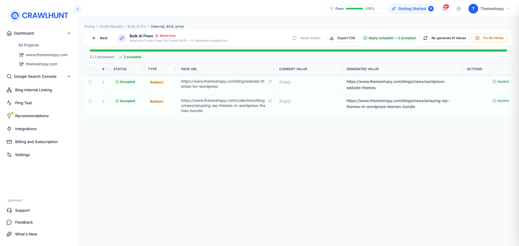Open the Themeshopy account dropdown arrow
This screenshot has width=519, height=246.
click(508, 9)
